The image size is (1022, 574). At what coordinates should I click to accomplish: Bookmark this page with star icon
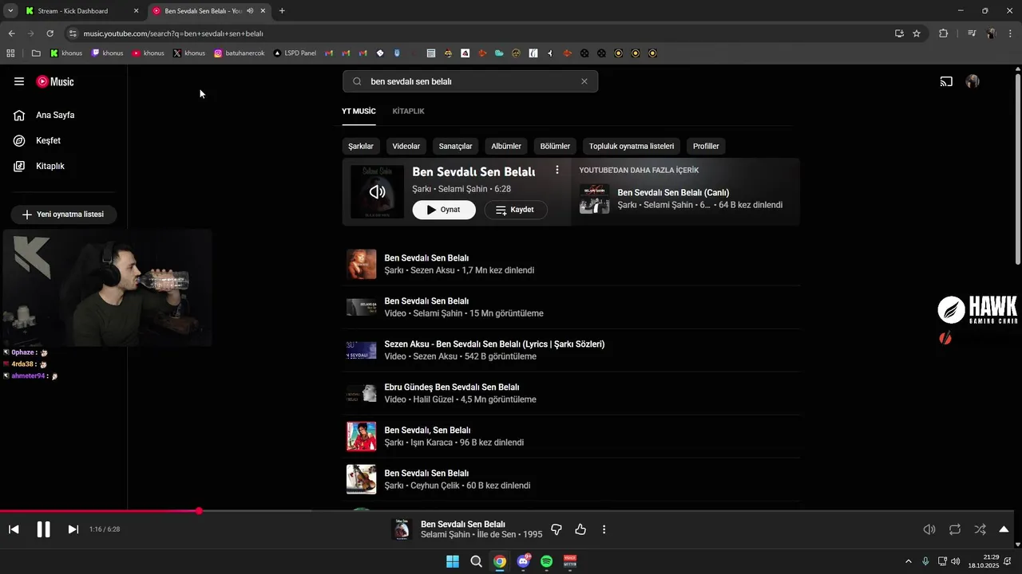(x=917, y=33)
